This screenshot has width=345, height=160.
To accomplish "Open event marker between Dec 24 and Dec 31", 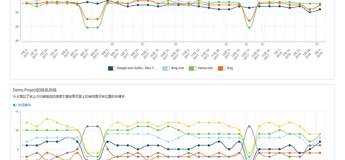I will 263,44.
